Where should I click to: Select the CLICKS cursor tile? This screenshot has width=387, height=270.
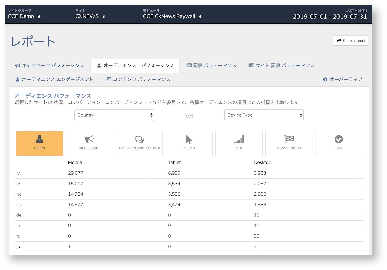click(189, 143)
